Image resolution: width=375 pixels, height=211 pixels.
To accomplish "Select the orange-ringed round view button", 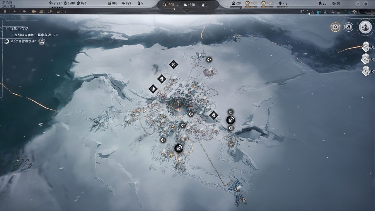I will tap(335, 27).
